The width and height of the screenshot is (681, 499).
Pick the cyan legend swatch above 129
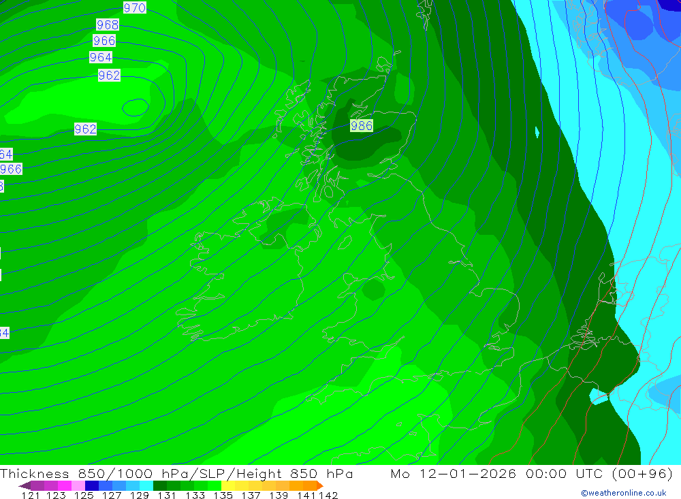146,485
